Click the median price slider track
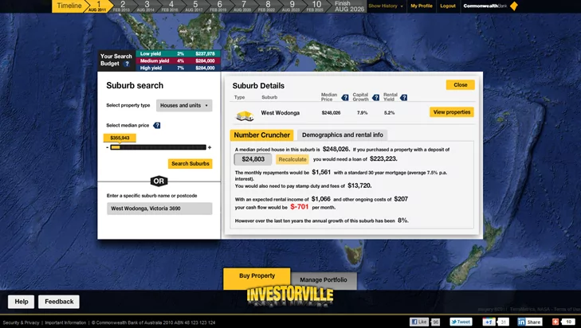Image resolution: width=581 pixels, height=328 pixels. pos(159,147)
